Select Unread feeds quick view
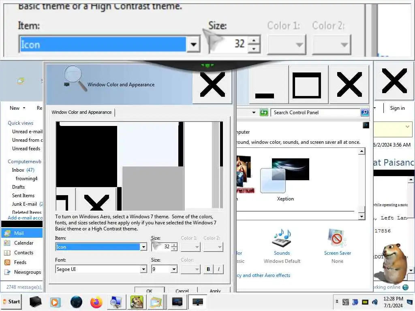 tap(26, 148)
